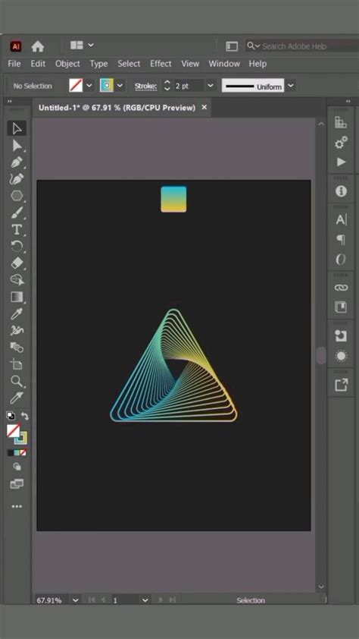Viewport: 359px width, 639px height.
Task: Open the Edit menu
Action: [x=38, y=64]
